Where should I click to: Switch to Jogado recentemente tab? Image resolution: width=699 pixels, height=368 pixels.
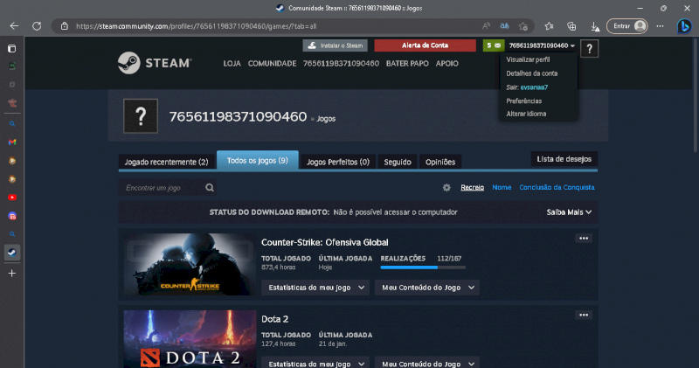[166, 162]
